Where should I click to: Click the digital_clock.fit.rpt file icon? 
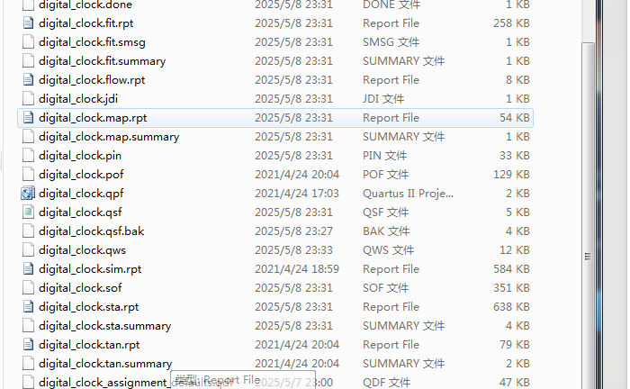coord(28,23)
